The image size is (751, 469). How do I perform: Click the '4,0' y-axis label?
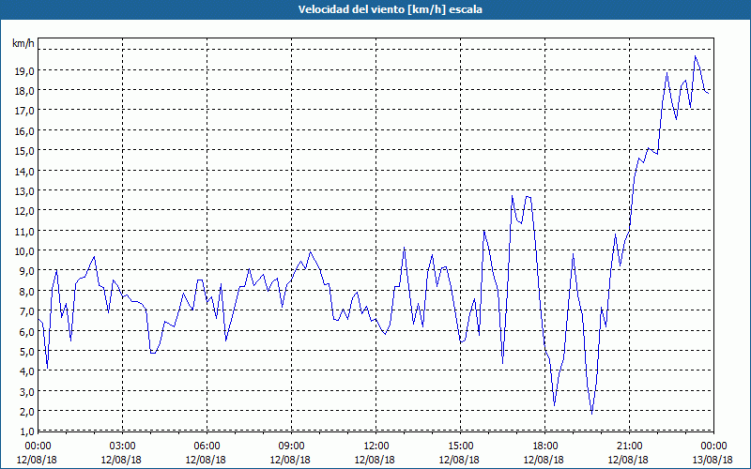[x=27, y=371]
